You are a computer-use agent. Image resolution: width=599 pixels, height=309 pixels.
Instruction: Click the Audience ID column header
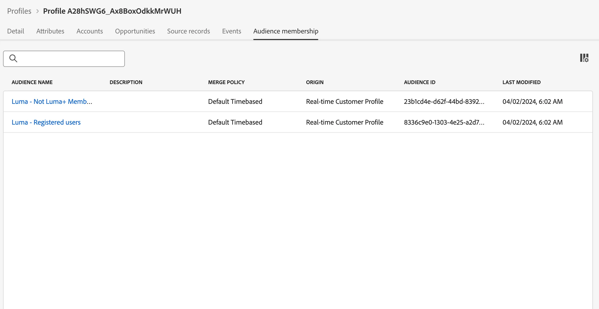pos(420,82)
